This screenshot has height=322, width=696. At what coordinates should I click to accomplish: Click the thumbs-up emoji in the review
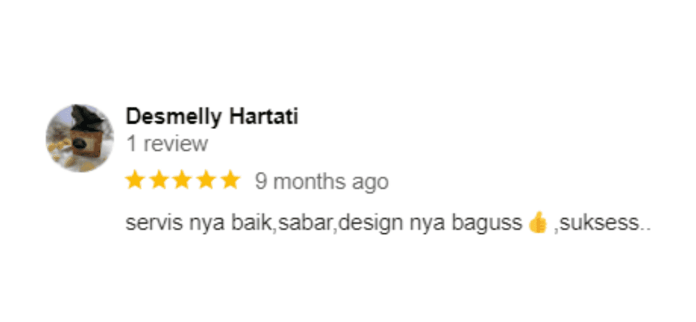[538, 222]
